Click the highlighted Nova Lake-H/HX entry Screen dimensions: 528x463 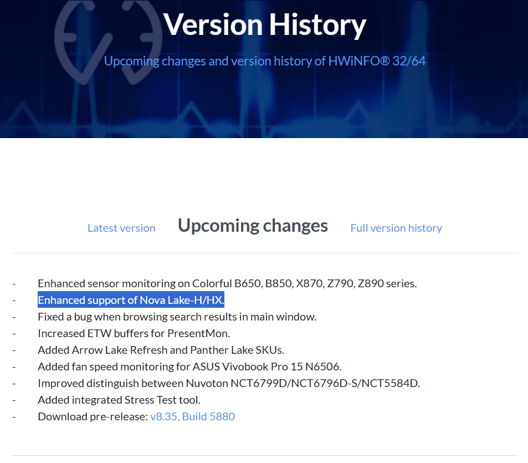point(131,300)
